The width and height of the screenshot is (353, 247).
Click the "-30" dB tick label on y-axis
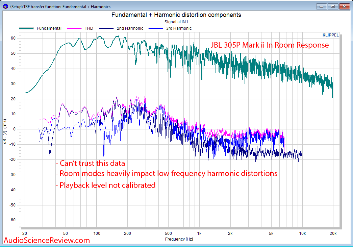[12, 175]
